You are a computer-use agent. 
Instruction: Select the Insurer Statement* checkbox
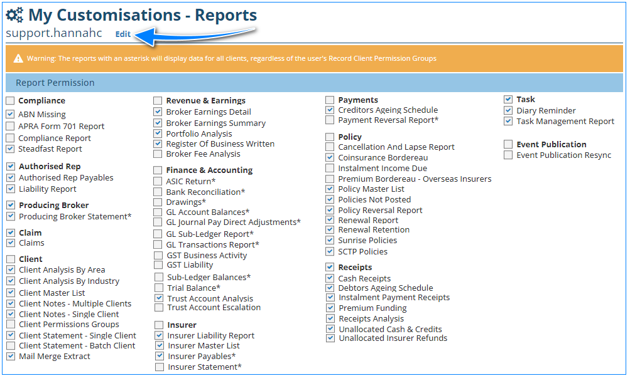pyautogui.click(x=160, y=367)
